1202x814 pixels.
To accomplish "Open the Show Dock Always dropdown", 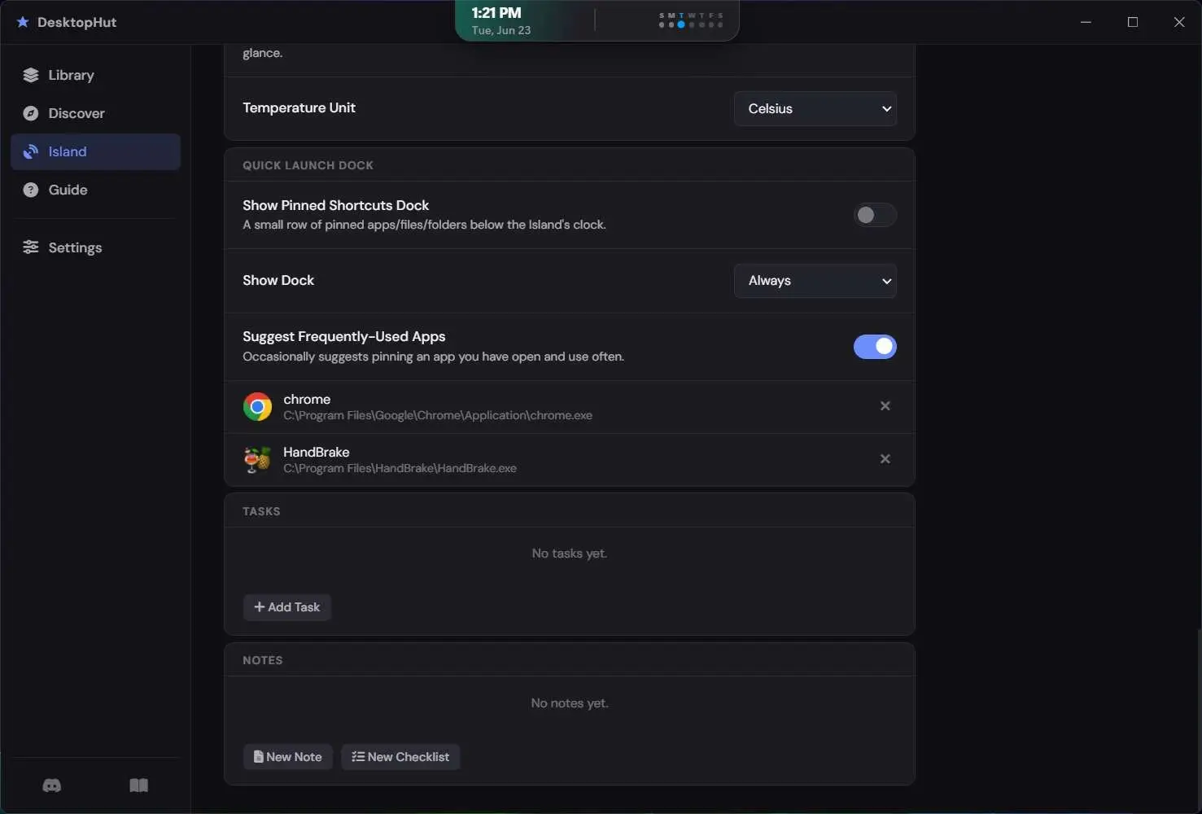I will pos(815,281).
